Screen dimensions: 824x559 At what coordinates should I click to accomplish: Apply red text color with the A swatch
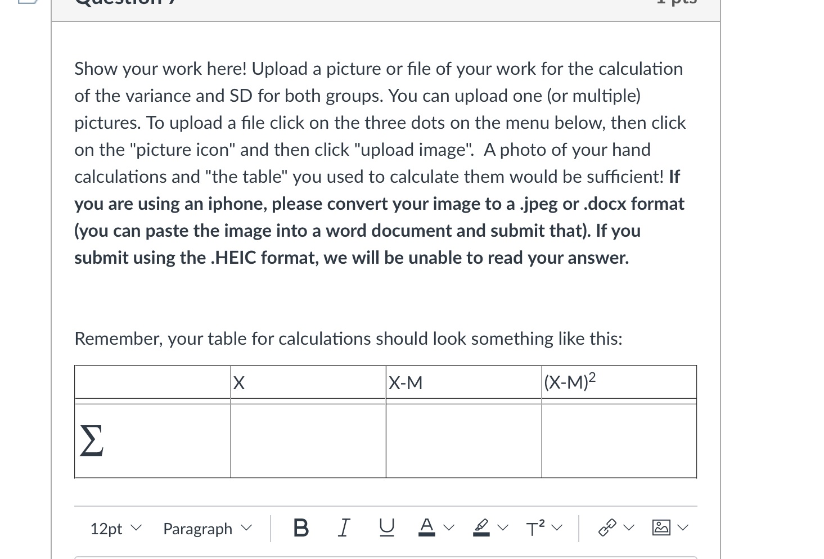pyautogui.click(x=427, y=528)
